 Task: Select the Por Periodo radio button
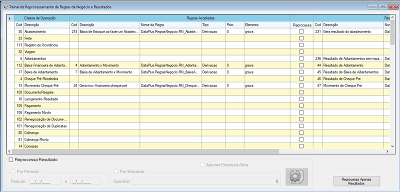coord(13,171)
